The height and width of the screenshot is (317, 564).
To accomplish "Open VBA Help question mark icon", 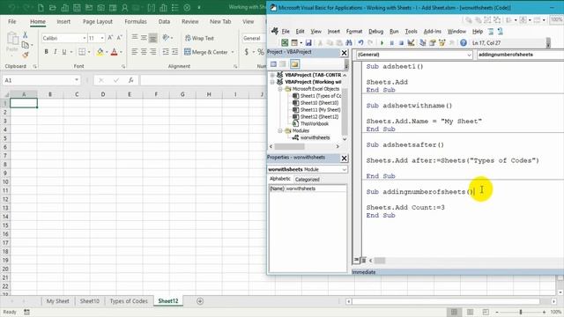I will pyautogui.click(x=464, y=43).
